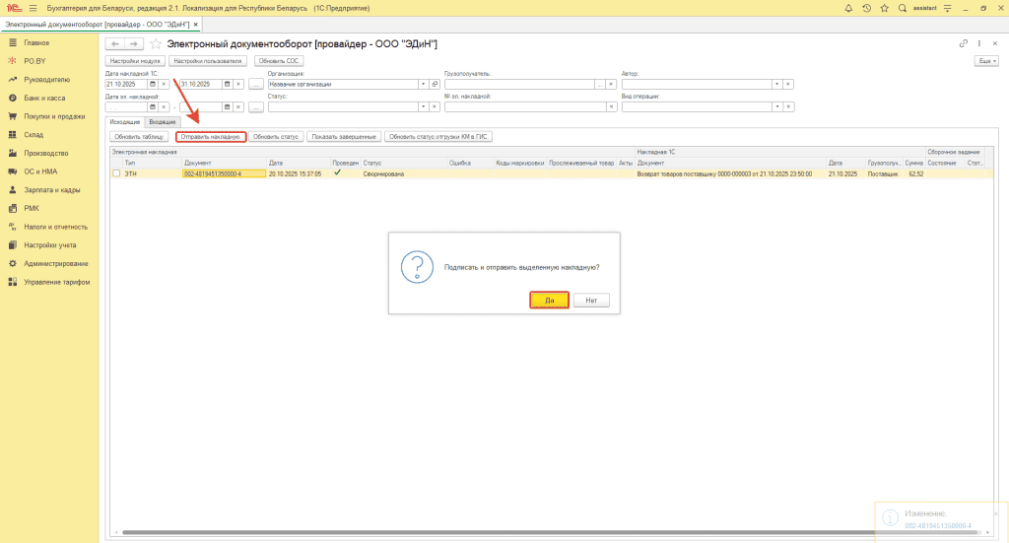Expand the Организация dropdown
The height and width of the screenshot is (543, 1009).
coord(423,85)
